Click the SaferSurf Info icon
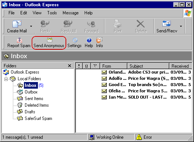 click(x=99, y=40)
